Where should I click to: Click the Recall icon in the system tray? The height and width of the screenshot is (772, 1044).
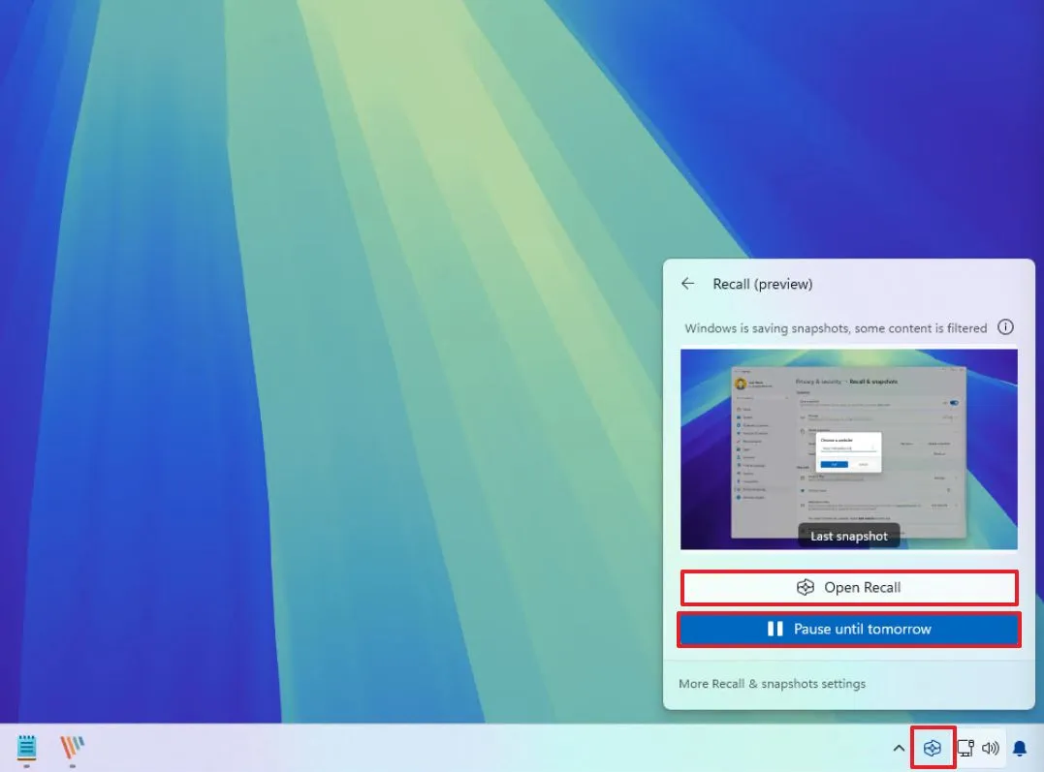click(x=933, y=747)
